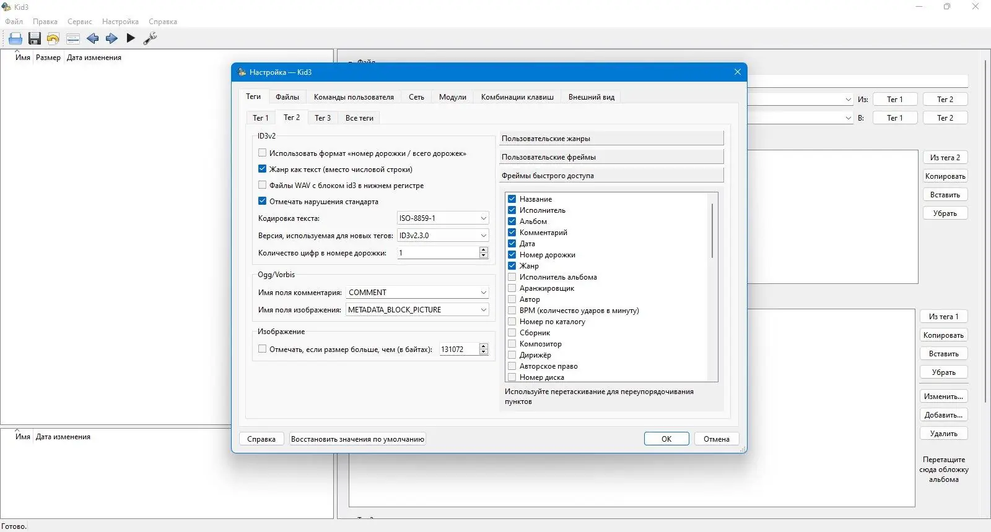Save changes with the floppy disk icon
991x532 pixels.
tap(35, 38)
